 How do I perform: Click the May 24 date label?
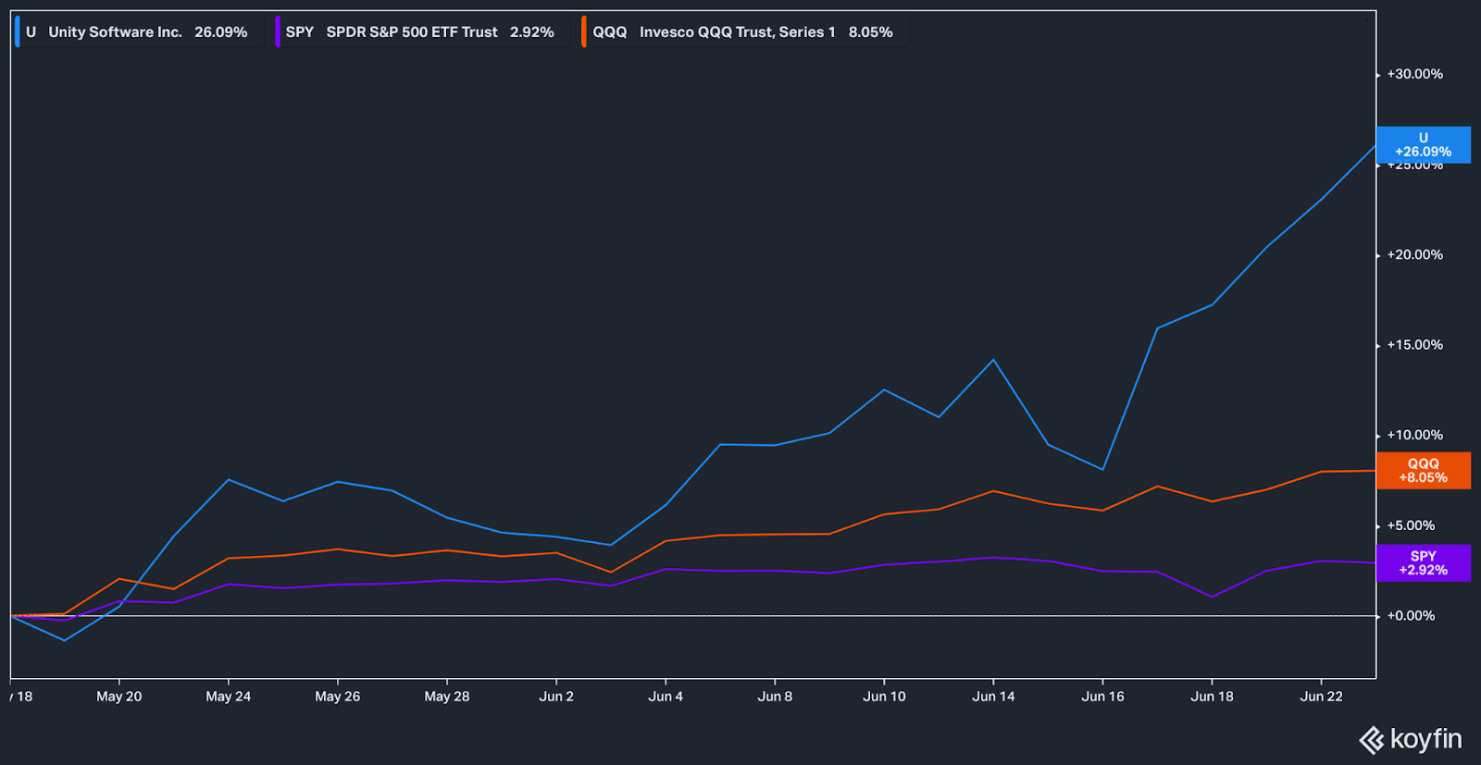pyautogui.click(x=229, y=697)
